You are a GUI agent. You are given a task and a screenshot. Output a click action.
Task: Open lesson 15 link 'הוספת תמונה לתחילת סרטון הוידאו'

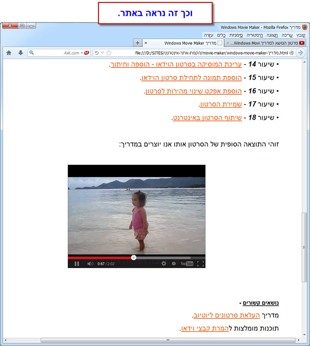click(192, 78)
